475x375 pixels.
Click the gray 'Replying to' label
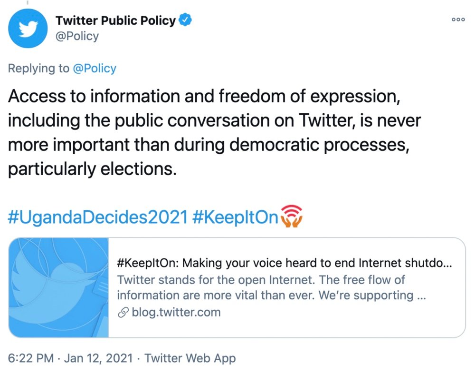38,69
